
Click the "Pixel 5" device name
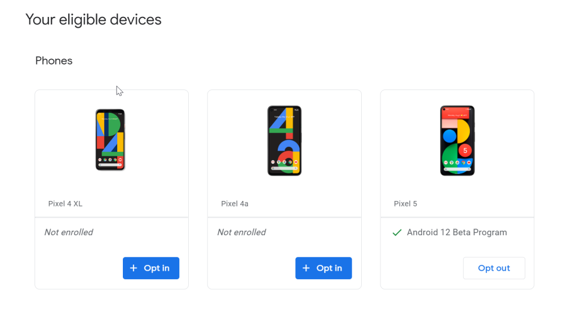pyautogui.click(x=405, y=204)
